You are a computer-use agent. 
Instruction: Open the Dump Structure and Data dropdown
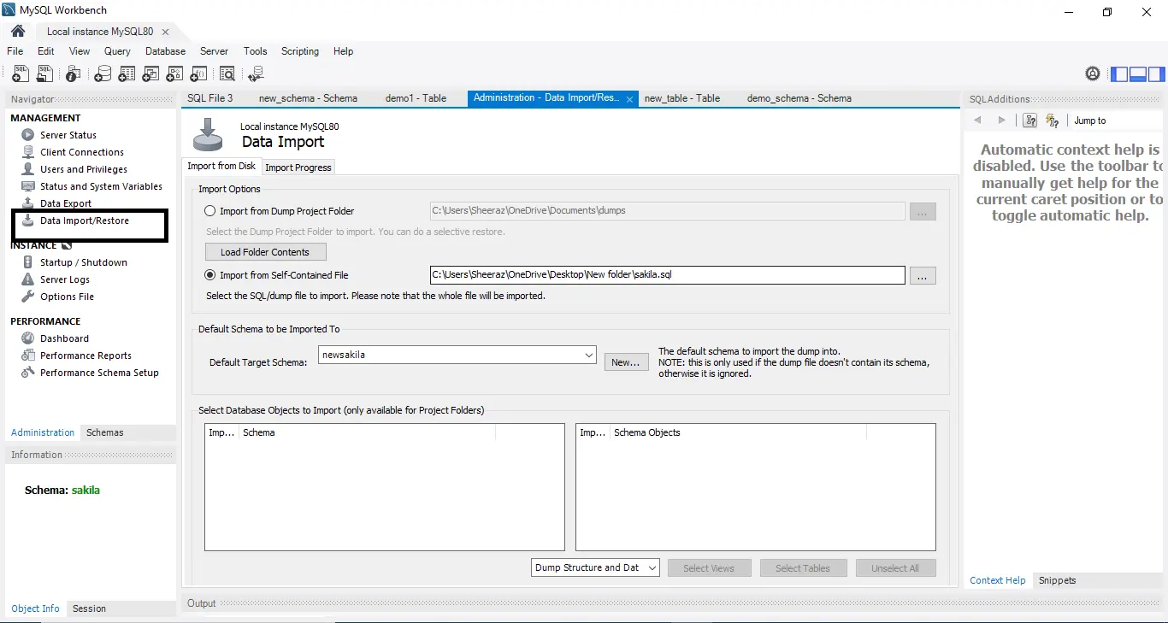pyautogui.click(x=650, y=567)
